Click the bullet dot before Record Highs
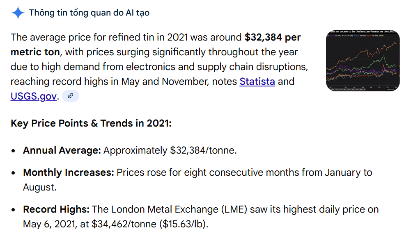This screenshot has height=229, width=404. tap(14, 210)
